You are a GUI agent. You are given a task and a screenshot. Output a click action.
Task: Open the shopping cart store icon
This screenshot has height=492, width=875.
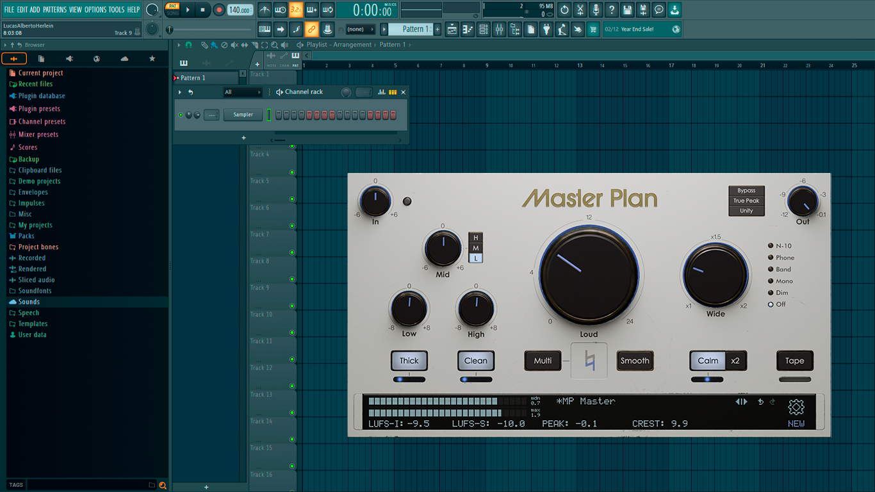(x=593, y=29)
